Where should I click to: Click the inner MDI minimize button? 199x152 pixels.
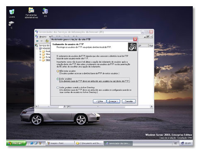[x=145, y=37]
